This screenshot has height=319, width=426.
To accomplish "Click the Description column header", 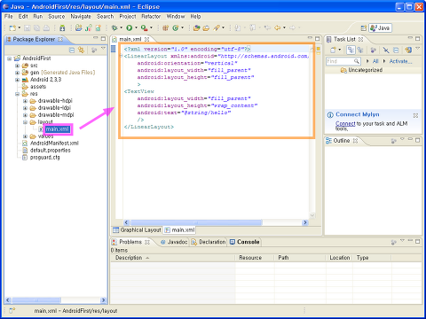I will pos(173,258).
